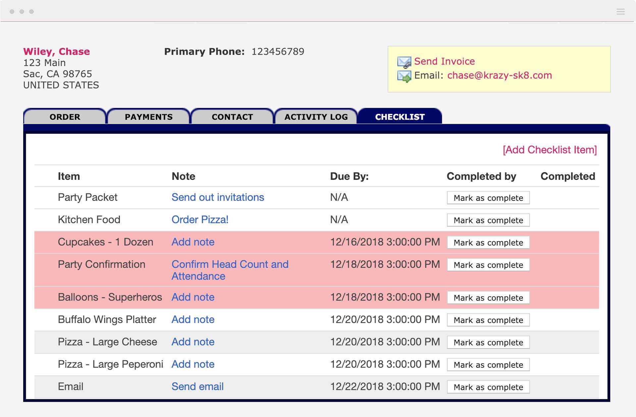The image size is (636, 417).
Task: Select the customer name Wiley, Chase
Action: pyautogui.click(x=56, y=52)
